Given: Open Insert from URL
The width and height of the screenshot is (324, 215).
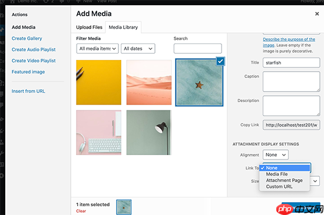Looking at the screenshot, I should 28,91.
